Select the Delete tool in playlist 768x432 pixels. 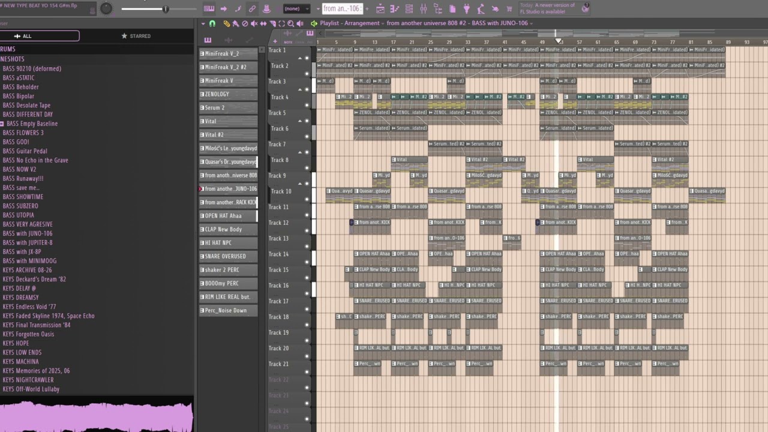coord(245,23)
